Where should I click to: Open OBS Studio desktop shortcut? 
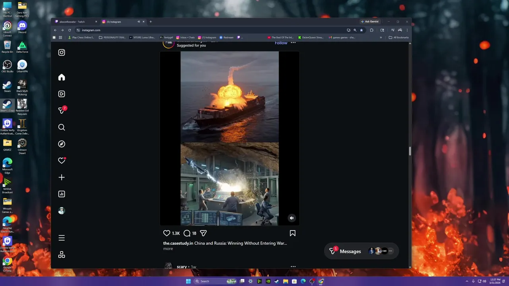(x=7, y=66)
